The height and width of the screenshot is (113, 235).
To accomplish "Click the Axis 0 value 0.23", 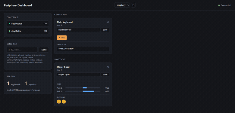I will [107, 88].
